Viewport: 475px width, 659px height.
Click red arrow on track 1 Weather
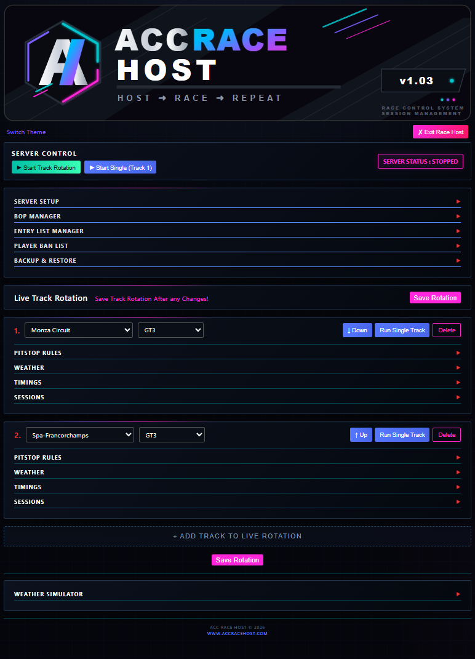tap(458, 368)
